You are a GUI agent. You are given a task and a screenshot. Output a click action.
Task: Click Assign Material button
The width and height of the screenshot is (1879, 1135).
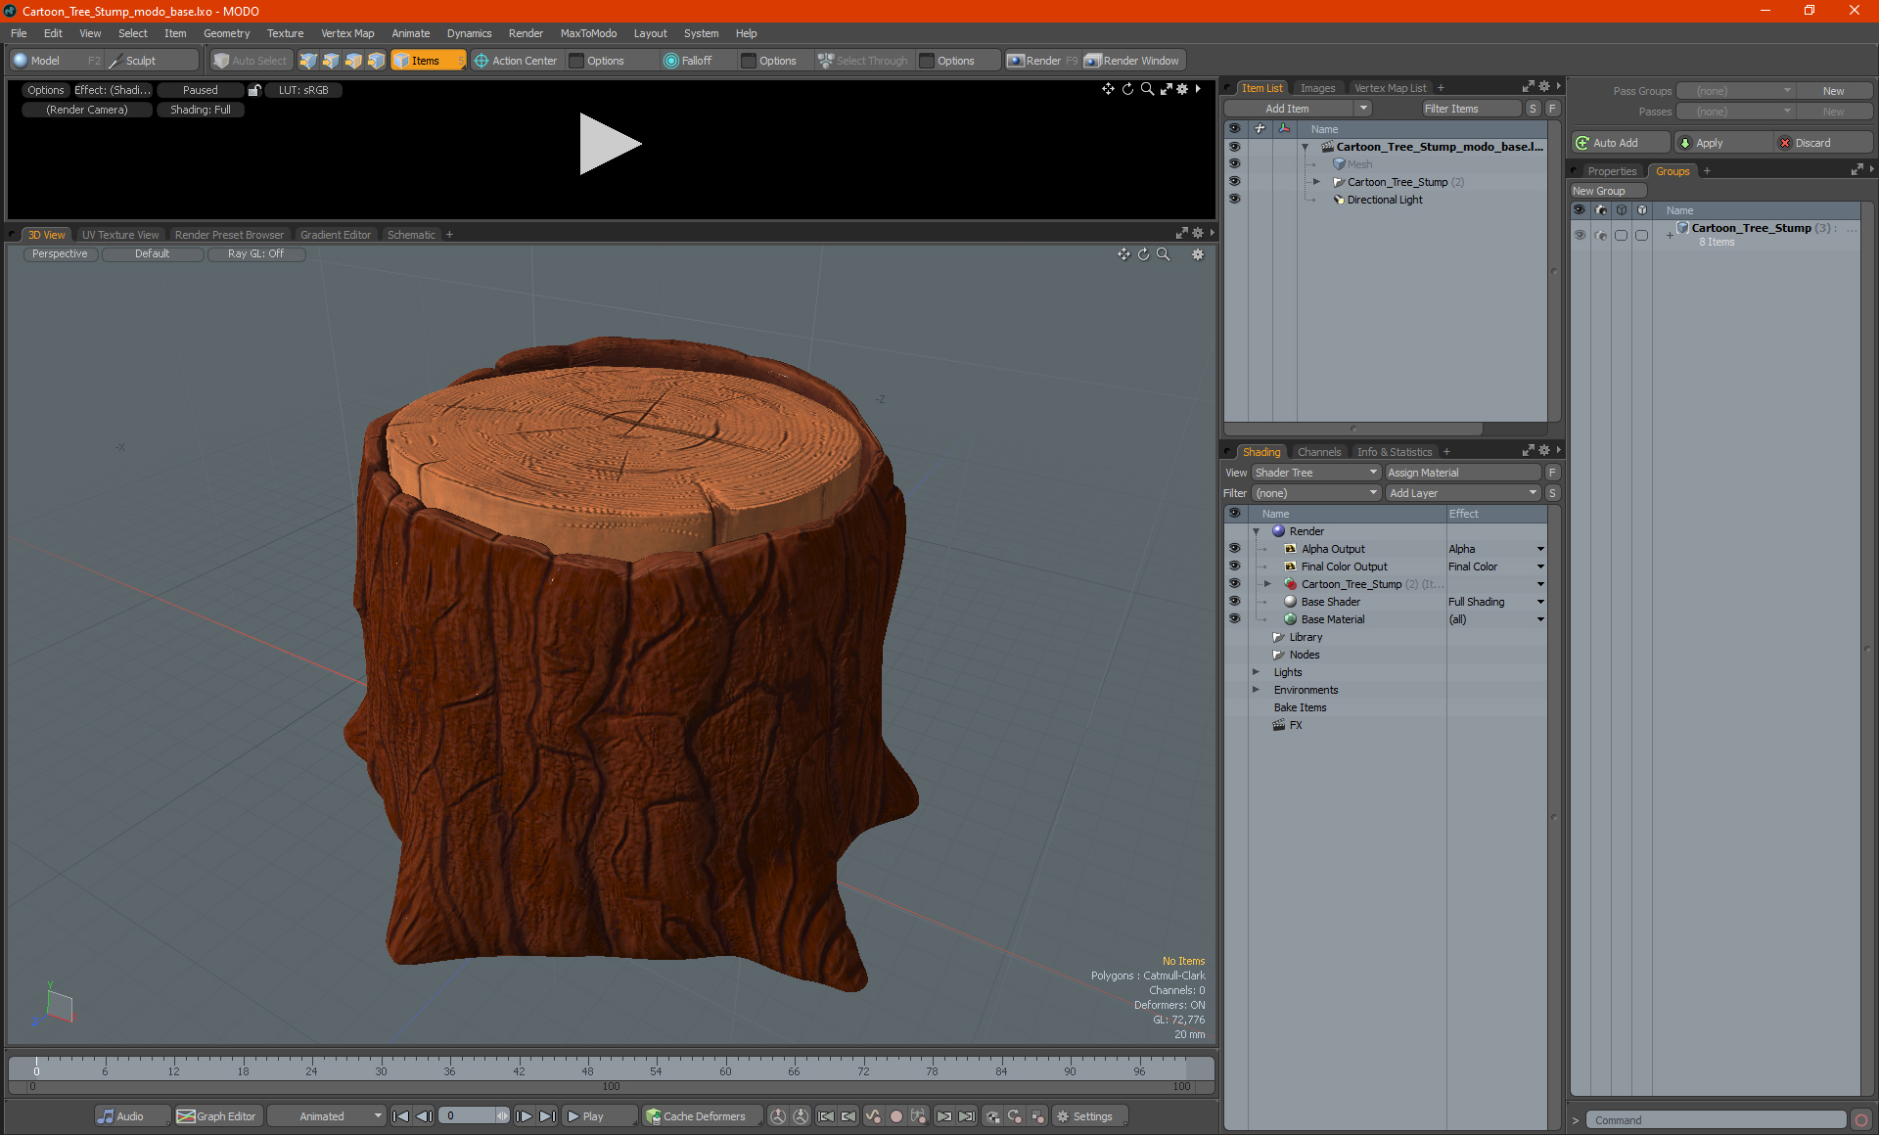(x=1464, y=473)
